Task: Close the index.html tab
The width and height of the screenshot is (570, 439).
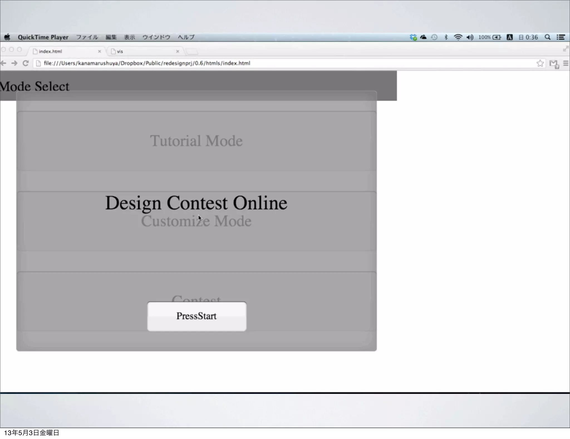Action: click(x=99, y=51)
